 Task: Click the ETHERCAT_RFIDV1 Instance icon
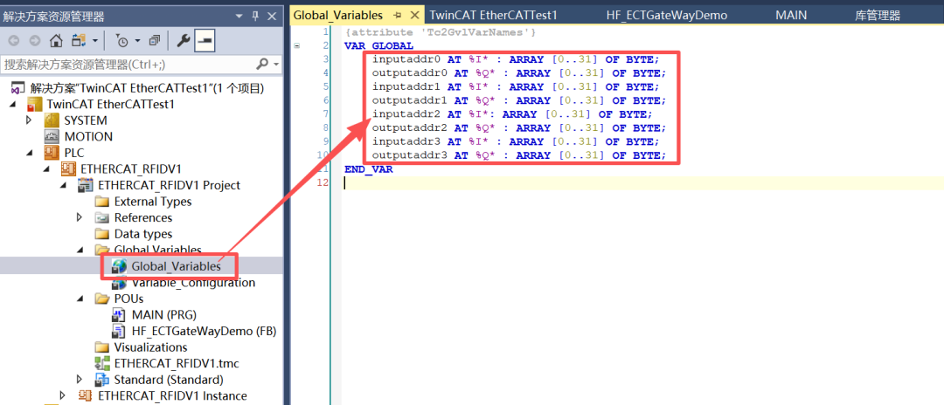tap(86, 396)
